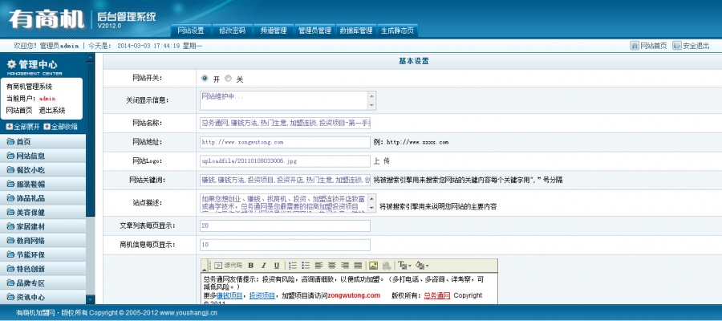
Task: Click scroll-up arrow of 关闭显示信息 textarea
Action: click(x=372, y=95)
